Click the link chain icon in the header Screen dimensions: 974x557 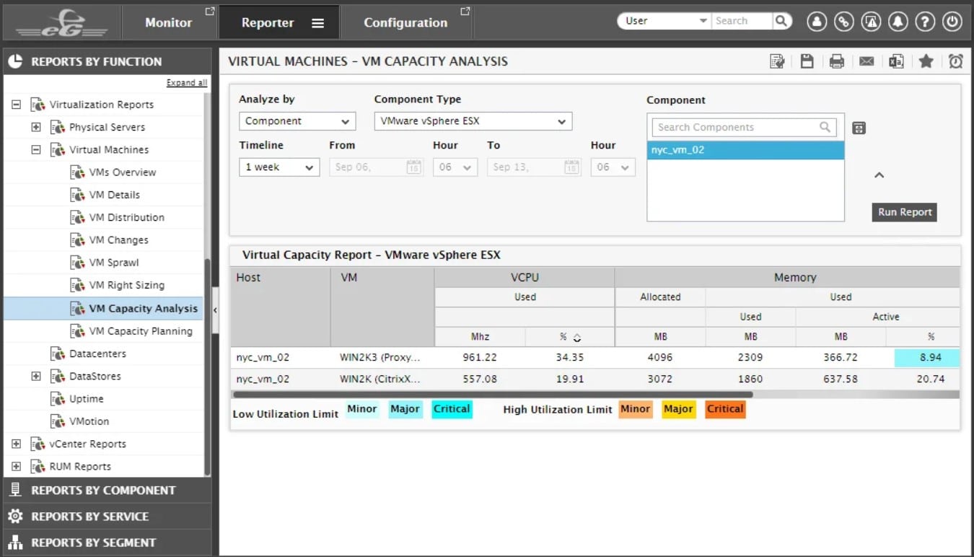click(x=844, y=22)
